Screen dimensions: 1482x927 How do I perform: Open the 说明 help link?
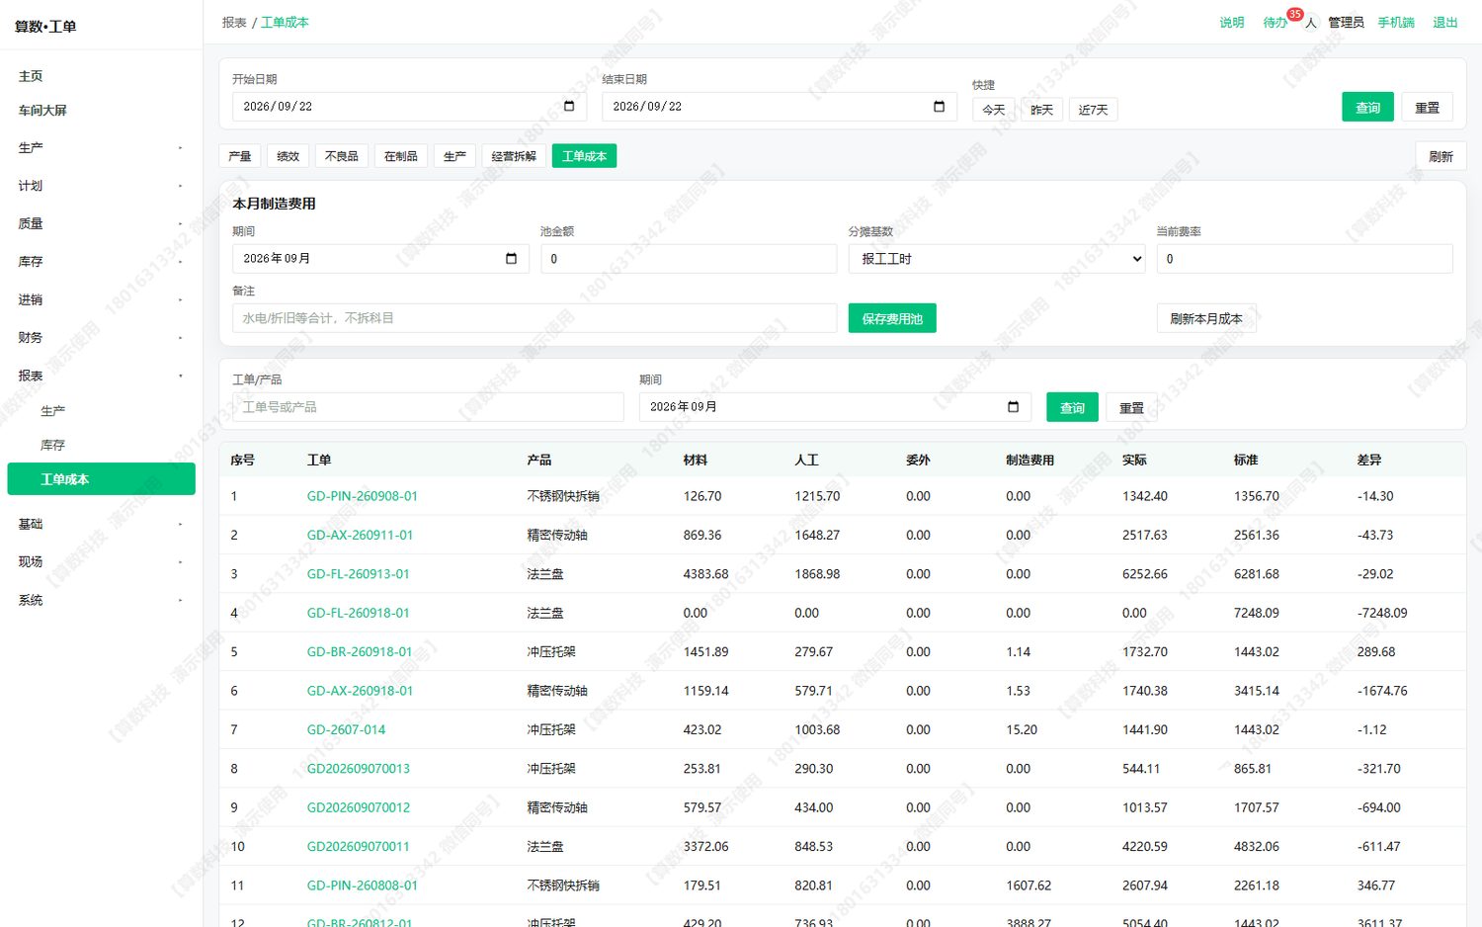click(x=1232, y=23)
